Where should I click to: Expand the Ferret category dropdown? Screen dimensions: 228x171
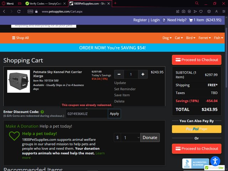coord(204,38)
